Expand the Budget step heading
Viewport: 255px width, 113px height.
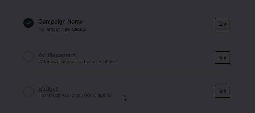(x=48, y=89)
